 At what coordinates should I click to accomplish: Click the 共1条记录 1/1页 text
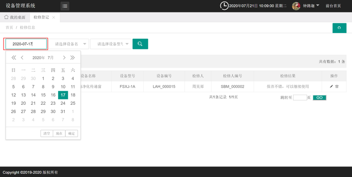[x=224, y=97]
